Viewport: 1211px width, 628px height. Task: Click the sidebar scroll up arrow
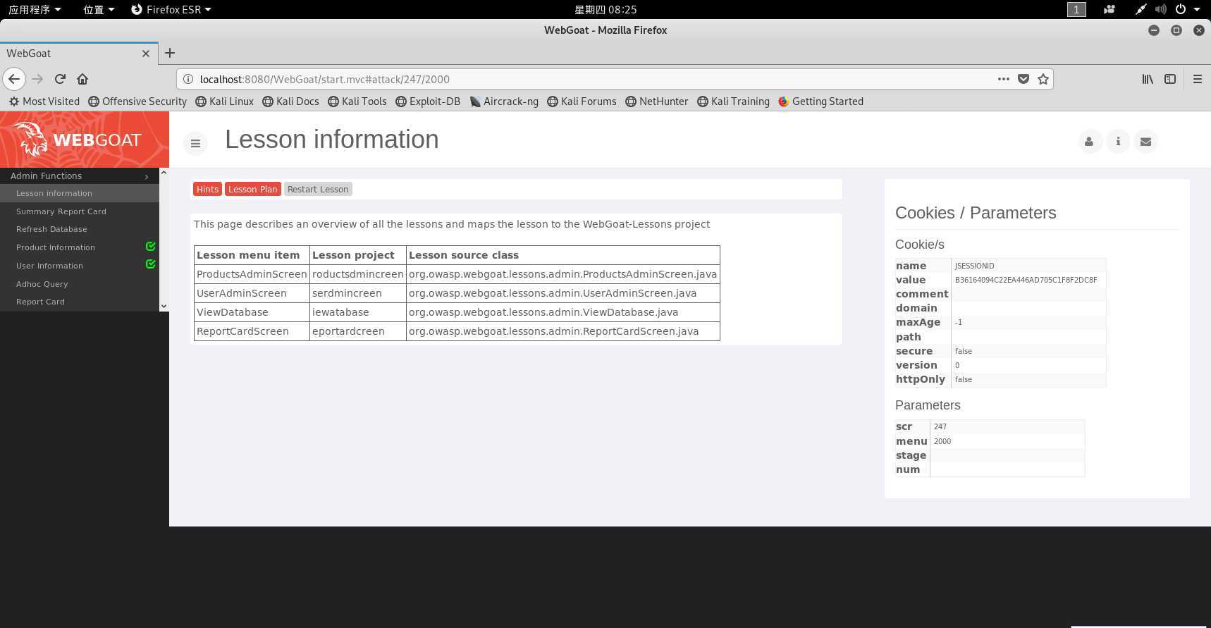click(164, 173)
